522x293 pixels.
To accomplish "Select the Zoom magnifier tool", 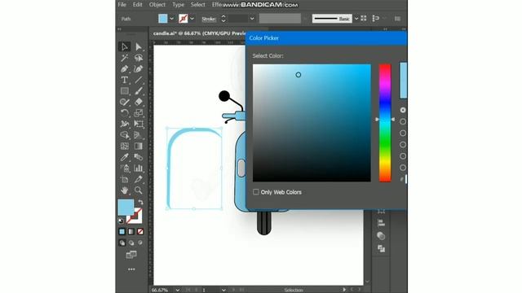I will [x=139, y=190].
